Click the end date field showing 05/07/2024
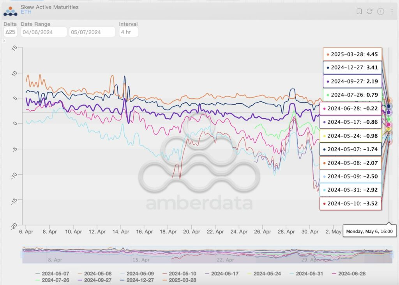The width and height of the screenshot is (399, 285). (92, 32)
